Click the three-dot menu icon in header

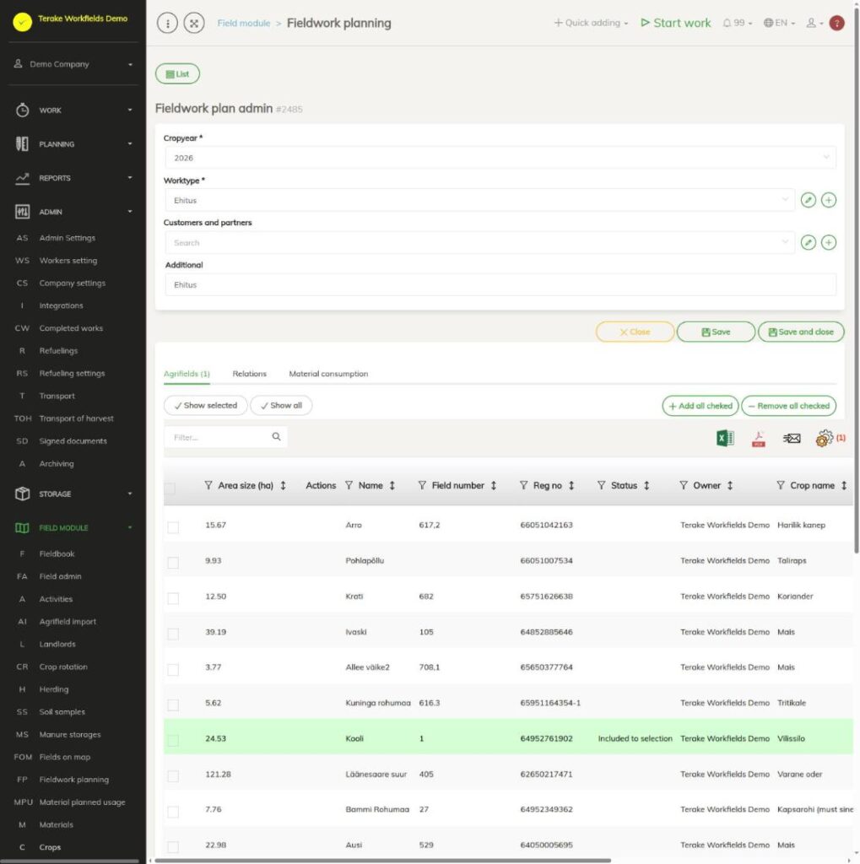click(167, 23)
